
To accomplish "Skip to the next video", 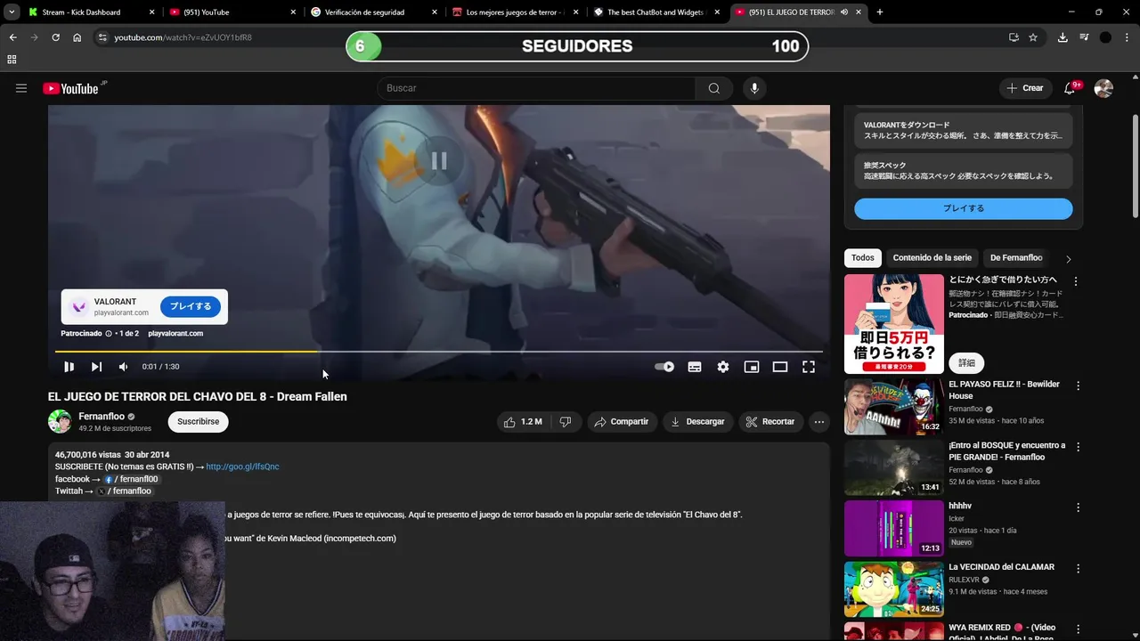I will click(x=96, y=367).
